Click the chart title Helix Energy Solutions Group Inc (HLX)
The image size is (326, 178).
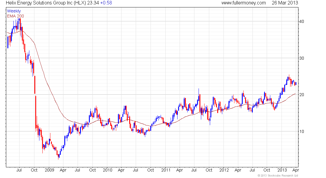click(x=46, y=3)
